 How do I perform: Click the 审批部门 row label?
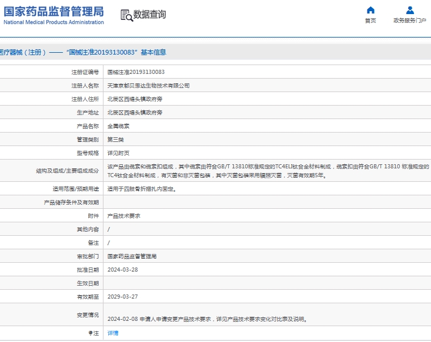click(88, 256)
